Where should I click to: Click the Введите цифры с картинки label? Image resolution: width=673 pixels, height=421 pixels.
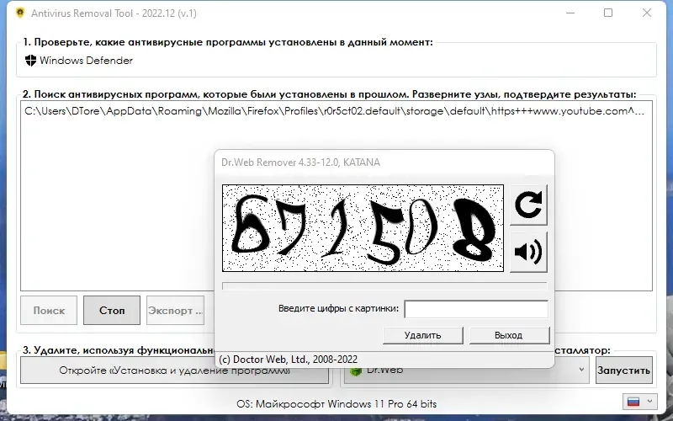tap(338, 308)
